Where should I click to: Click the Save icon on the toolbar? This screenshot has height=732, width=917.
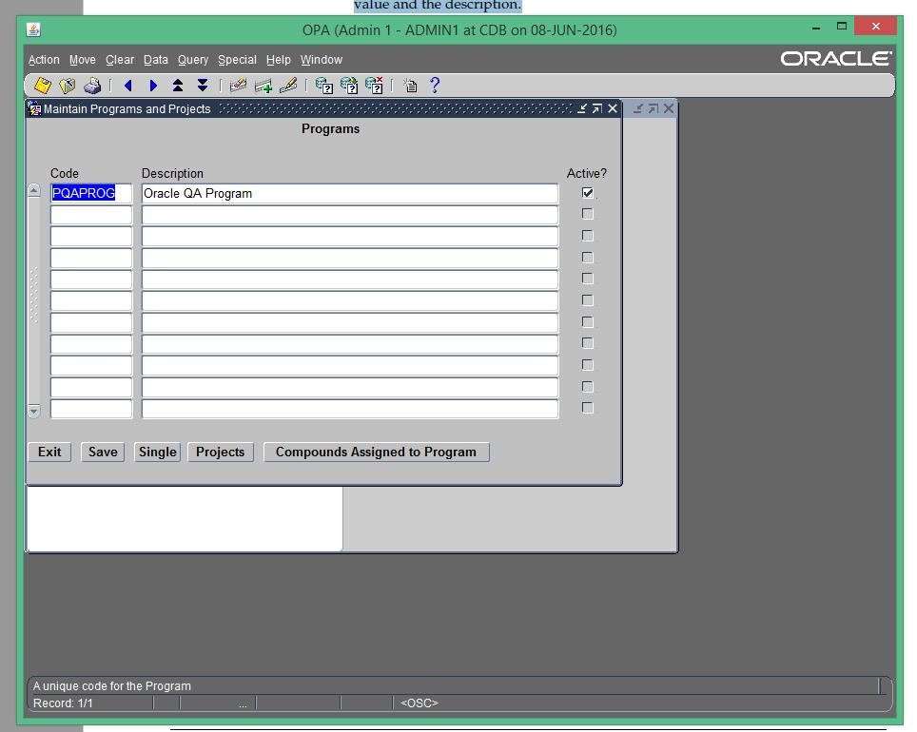tap(42, 85)
